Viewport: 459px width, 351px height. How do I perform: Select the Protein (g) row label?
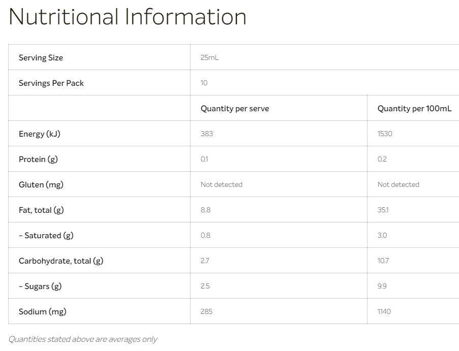click(38, 159)
